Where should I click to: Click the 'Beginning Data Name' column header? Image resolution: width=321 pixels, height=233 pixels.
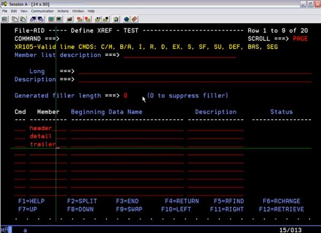point(106,112)
